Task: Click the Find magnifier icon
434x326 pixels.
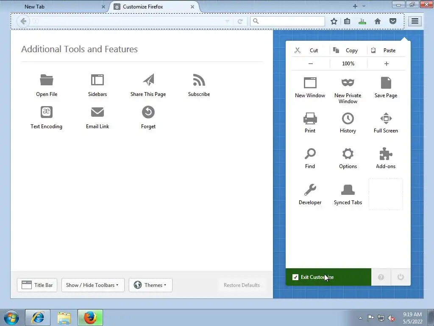Action: pos(310,154)
